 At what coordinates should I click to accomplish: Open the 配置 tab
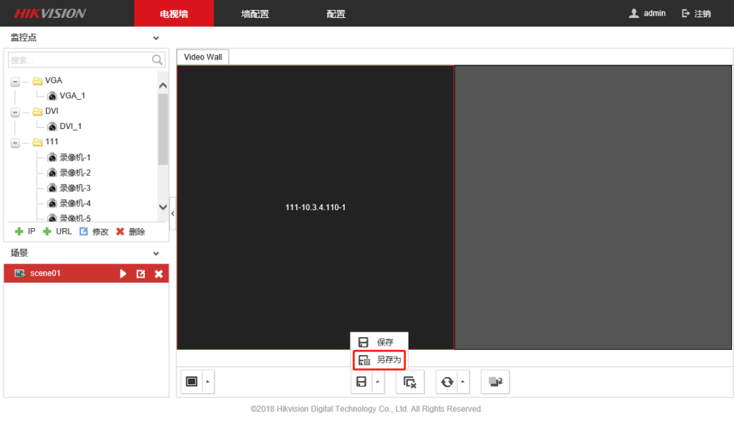(x=335, y=14)
